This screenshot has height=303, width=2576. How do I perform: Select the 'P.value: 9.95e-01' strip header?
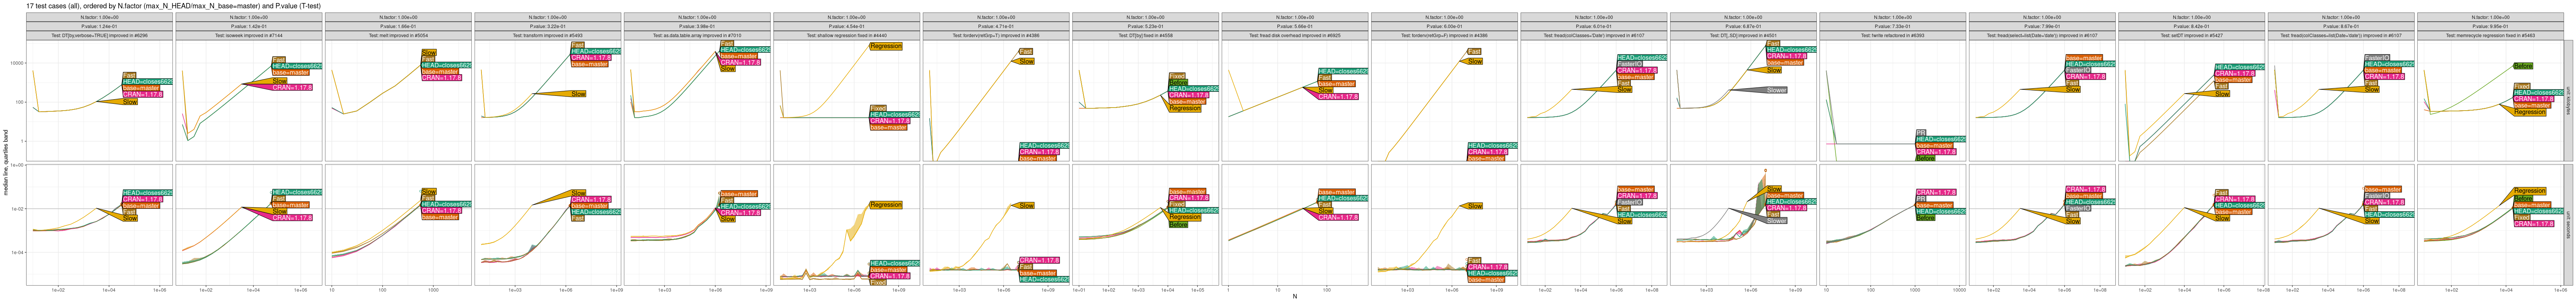point(2490,26)
